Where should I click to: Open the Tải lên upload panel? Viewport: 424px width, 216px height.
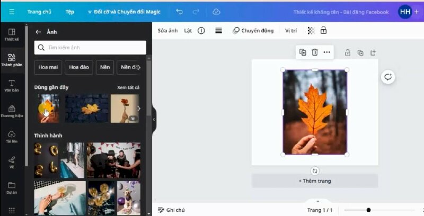click(12, 137)
